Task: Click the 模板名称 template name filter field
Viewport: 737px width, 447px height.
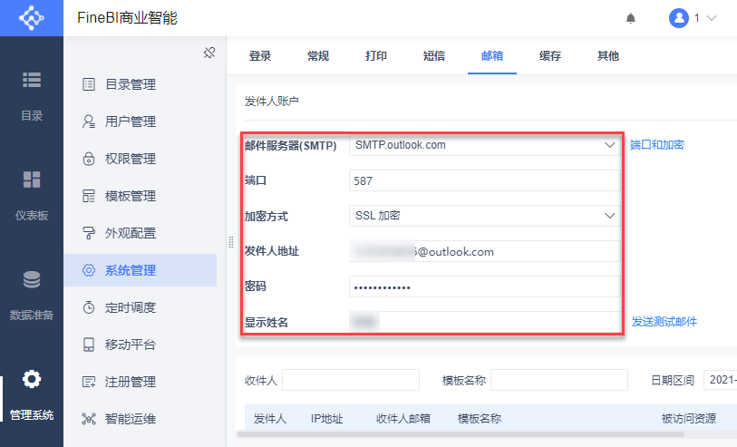Action: pyautogui.click(x=559, y=380)
